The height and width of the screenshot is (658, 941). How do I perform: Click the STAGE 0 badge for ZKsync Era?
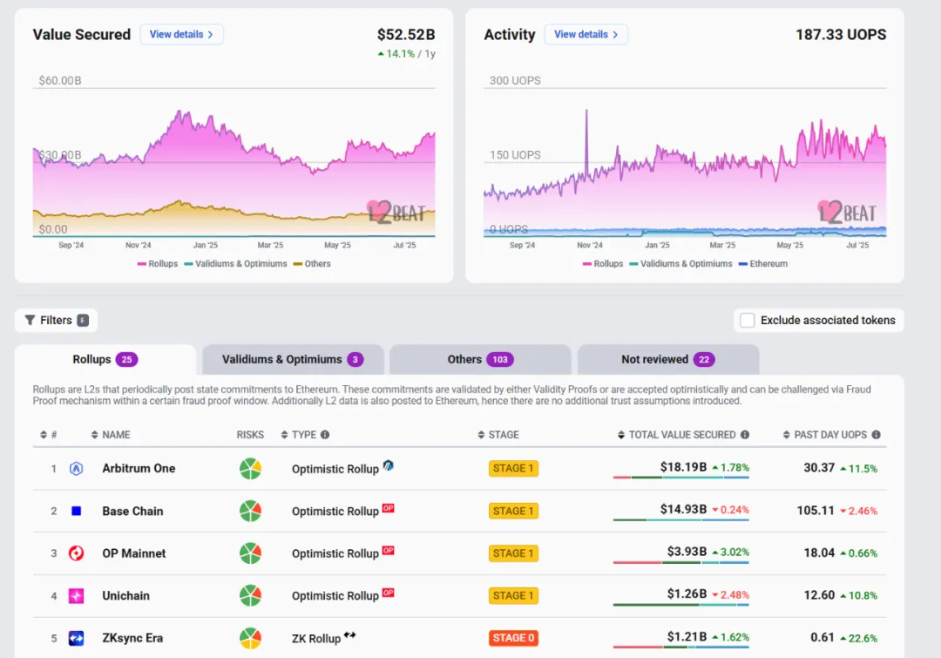pyautogui.click(x=513, y=638)
